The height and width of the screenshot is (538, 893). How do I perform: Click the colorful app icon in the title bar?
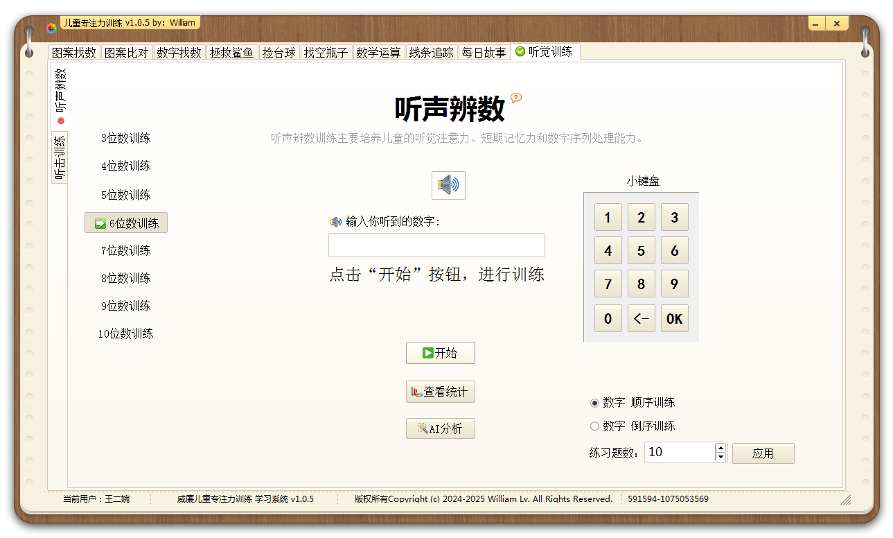pos(51,28)
